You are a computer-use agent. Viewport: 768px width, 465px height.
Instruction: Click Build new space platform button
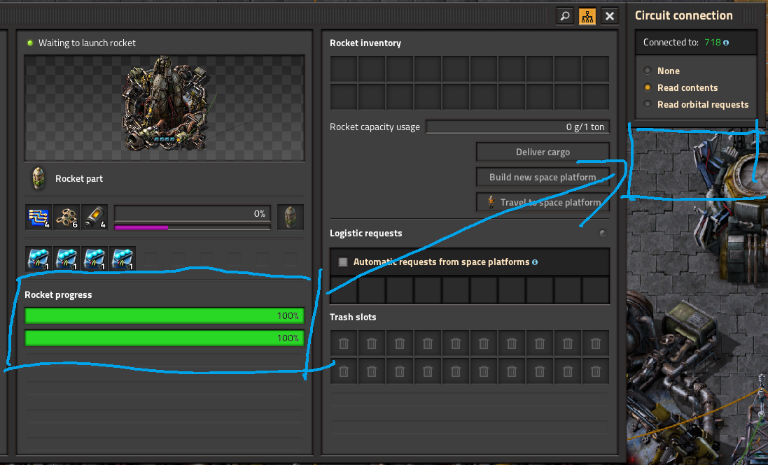pyautogui.click(x=543, y=177)
